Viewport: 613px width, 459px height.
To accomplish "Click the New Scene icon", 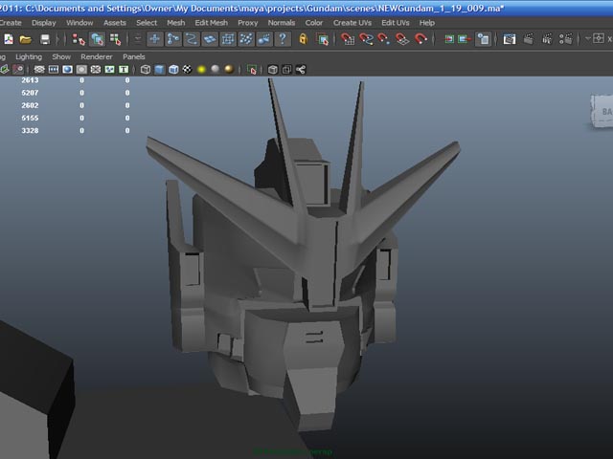I will pyautogui.click(x=9, y=39).
